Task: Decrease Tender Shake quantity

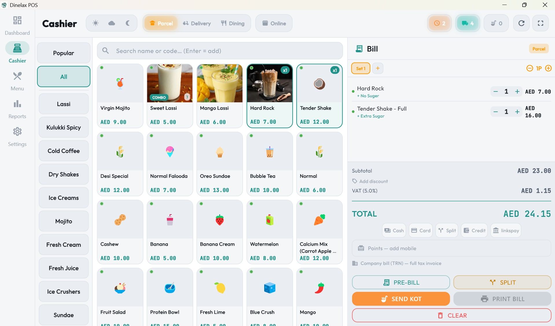Action: click(496, 112)
